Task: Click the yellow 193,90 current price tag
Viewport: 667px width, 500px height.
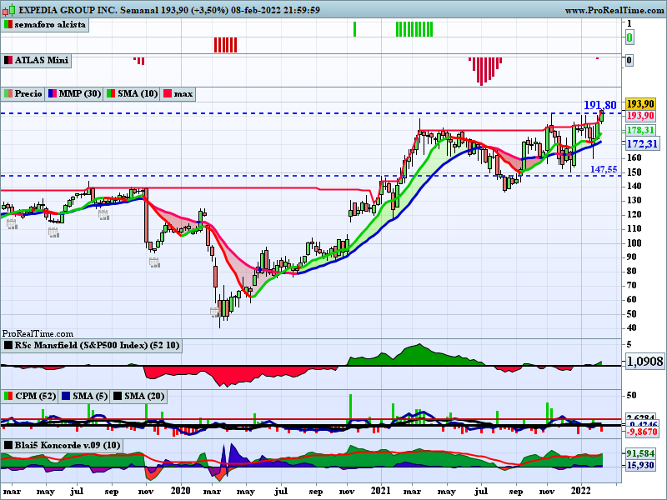Action: tap(640, 104)
